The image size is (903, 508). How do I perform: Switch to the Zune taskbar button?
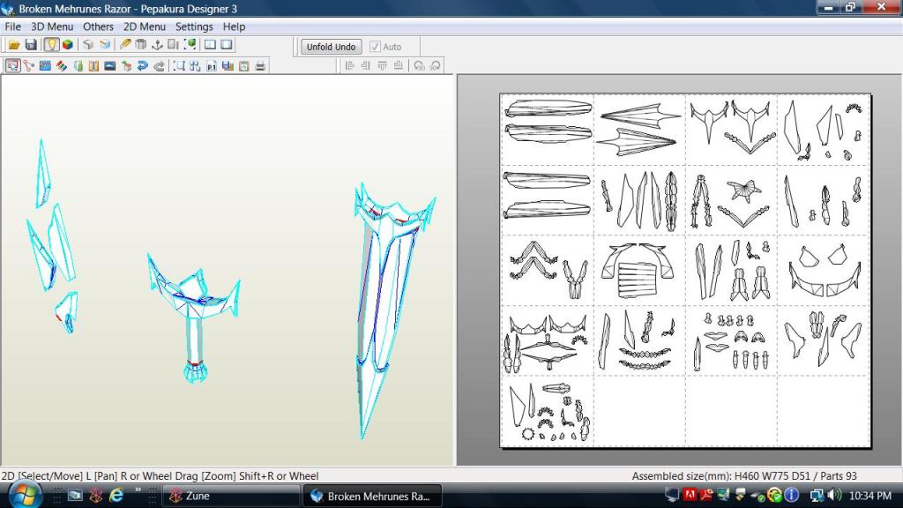[230, 496]
